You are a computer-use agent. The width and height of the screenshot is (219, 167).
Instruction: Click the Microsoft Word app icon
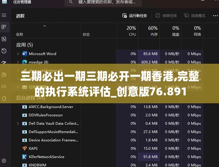[x=25, y=54]
